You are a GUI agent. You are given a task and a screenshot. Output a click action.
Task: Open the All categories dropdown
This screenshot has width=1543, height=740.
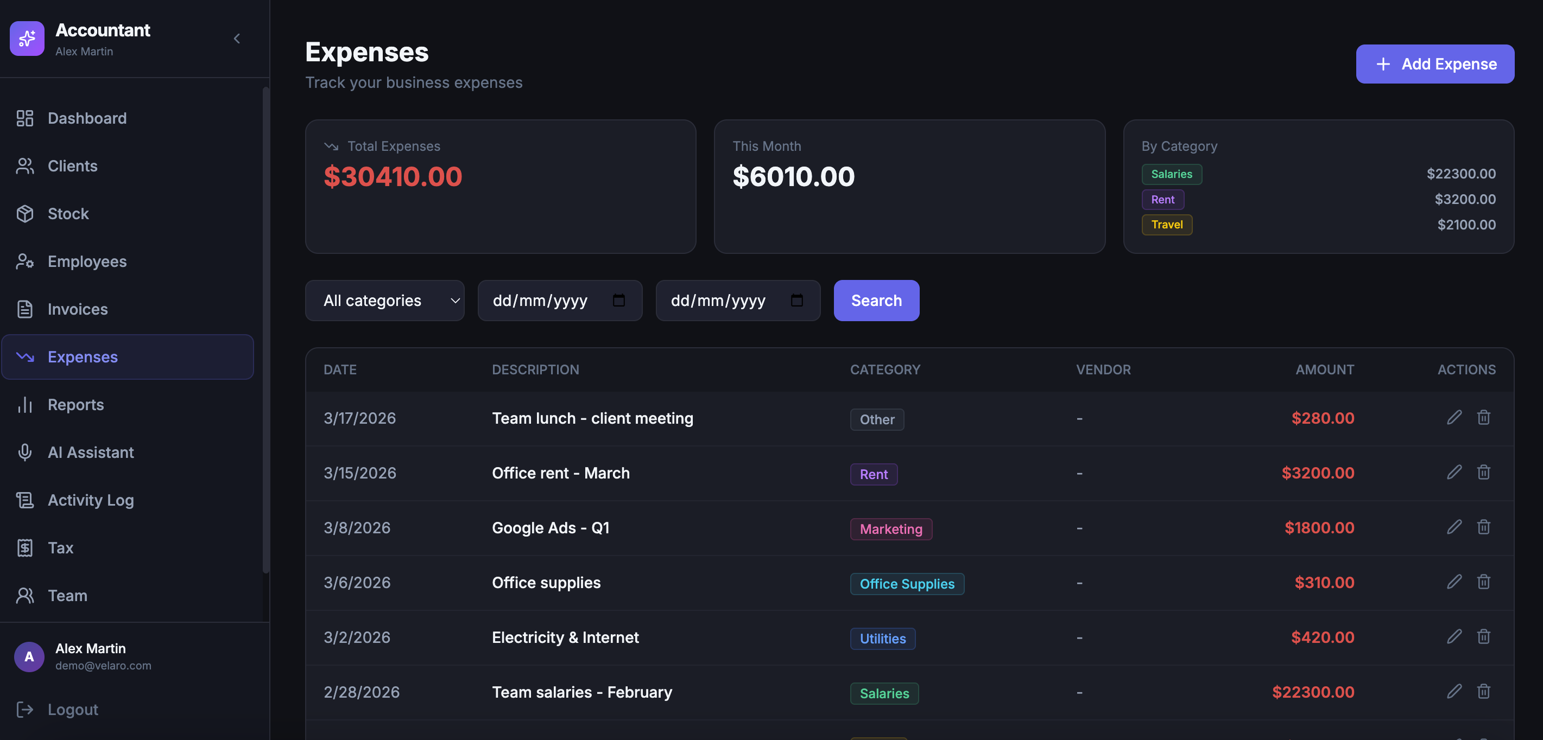tap(384, 301)
